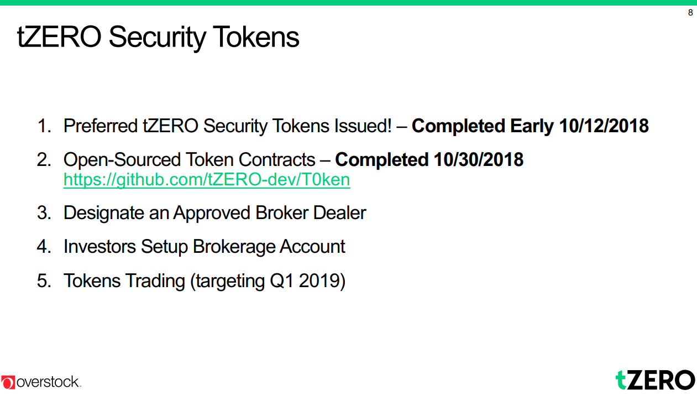Click the green header bar at top
Viewport: 697px width, 395px height.
(348, 3)
